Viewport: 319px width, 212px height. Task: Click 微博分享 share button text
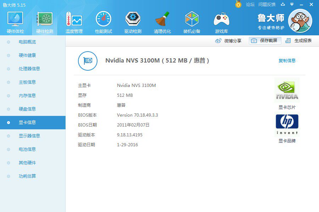[233, 41]
